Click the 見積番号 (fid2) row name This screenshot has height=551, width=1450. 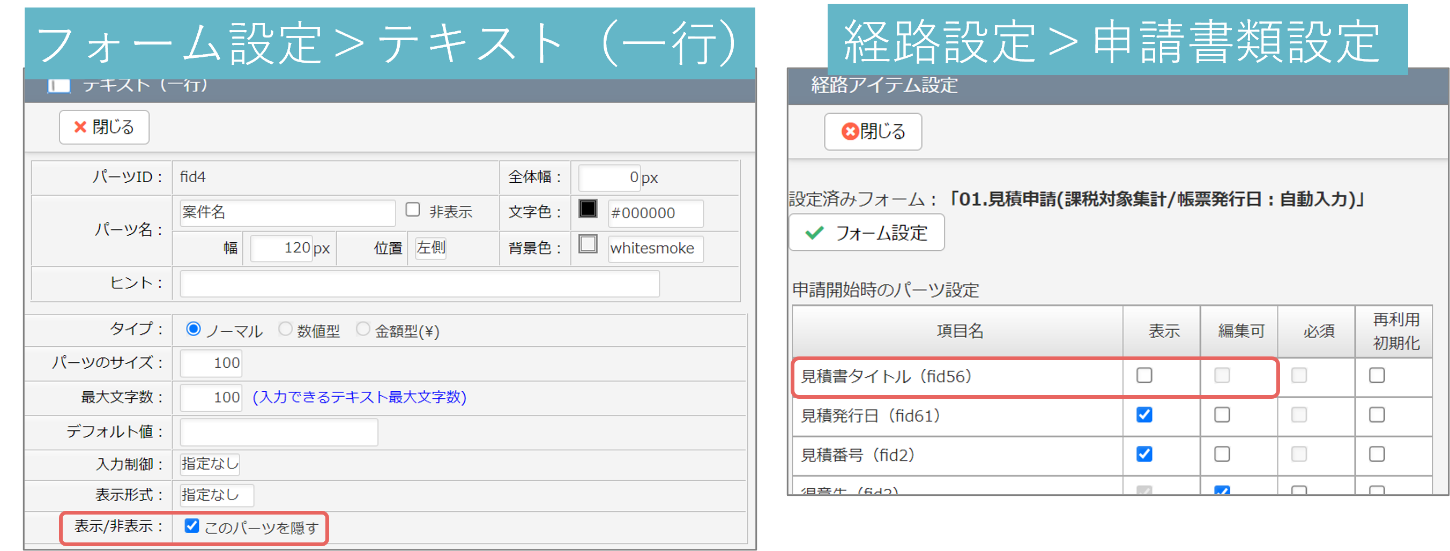pyautogui.click(x=858, y=455)
